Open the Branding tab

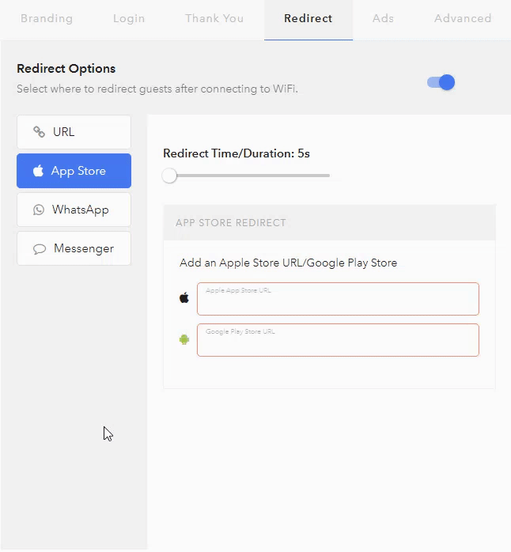[x=47, y=18]
